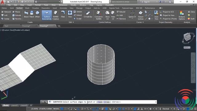Switch to the Drawing2 file tab
Image resolution: width=197 pixels, height=111 pixels.
(26, 26)
